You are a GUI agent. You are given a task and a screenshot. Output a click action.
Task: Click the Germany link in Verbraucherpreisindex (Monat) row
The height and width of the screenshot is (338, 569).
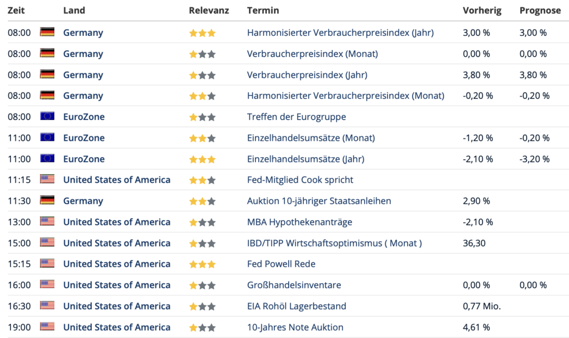pos(83,54)
